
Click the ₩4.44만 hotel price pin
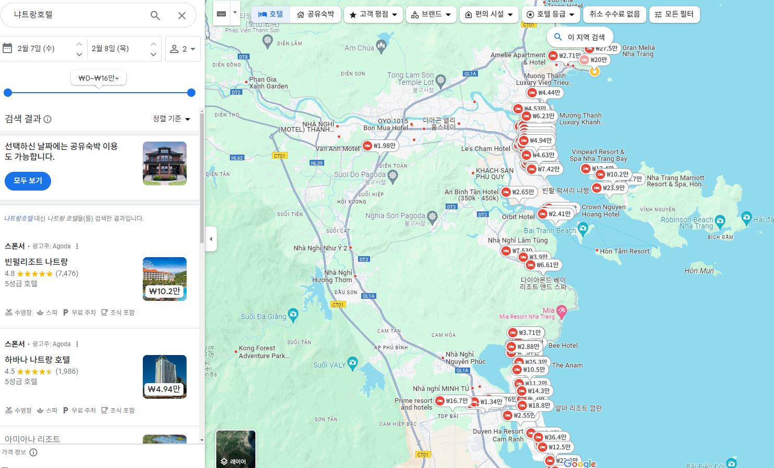pyautogui.click(x=545, y=93)
